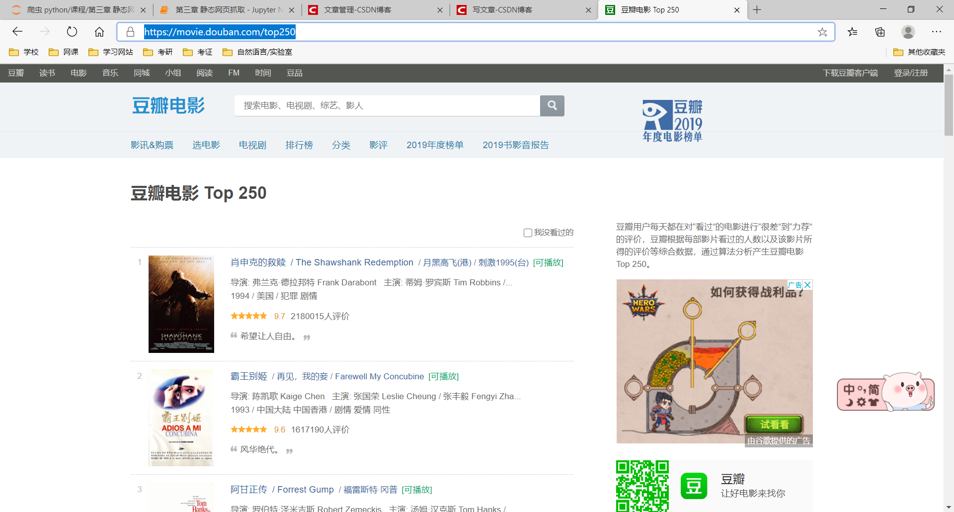
Task: Open the 影评 menu item
Action: [x=378, y=145]
